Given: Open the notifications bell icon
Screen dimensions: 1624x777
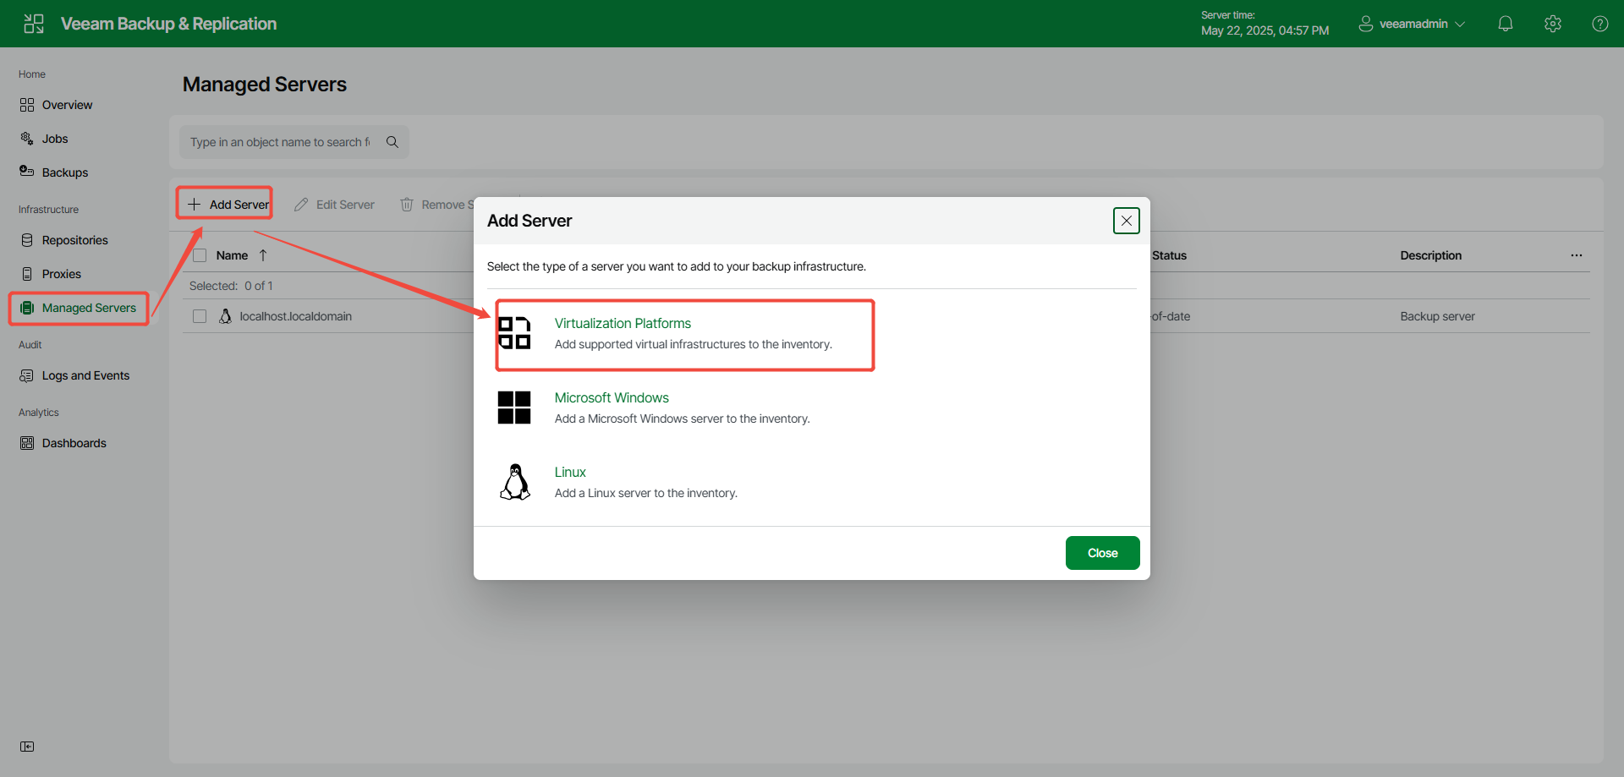Looking at the screenshot, I should click(x=1506, y=24).
